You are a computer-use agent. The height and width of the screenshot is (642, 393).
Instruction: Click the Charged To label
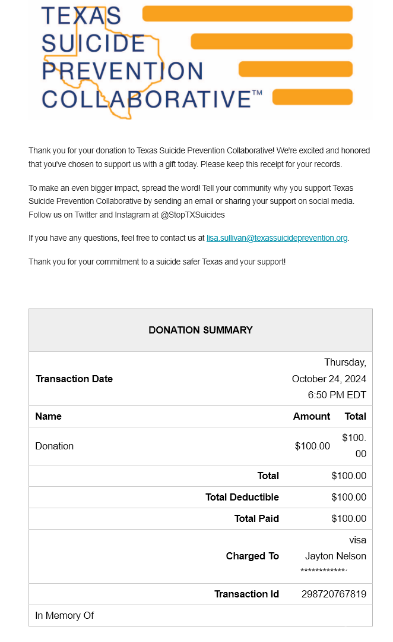click(x=252, y=556)
